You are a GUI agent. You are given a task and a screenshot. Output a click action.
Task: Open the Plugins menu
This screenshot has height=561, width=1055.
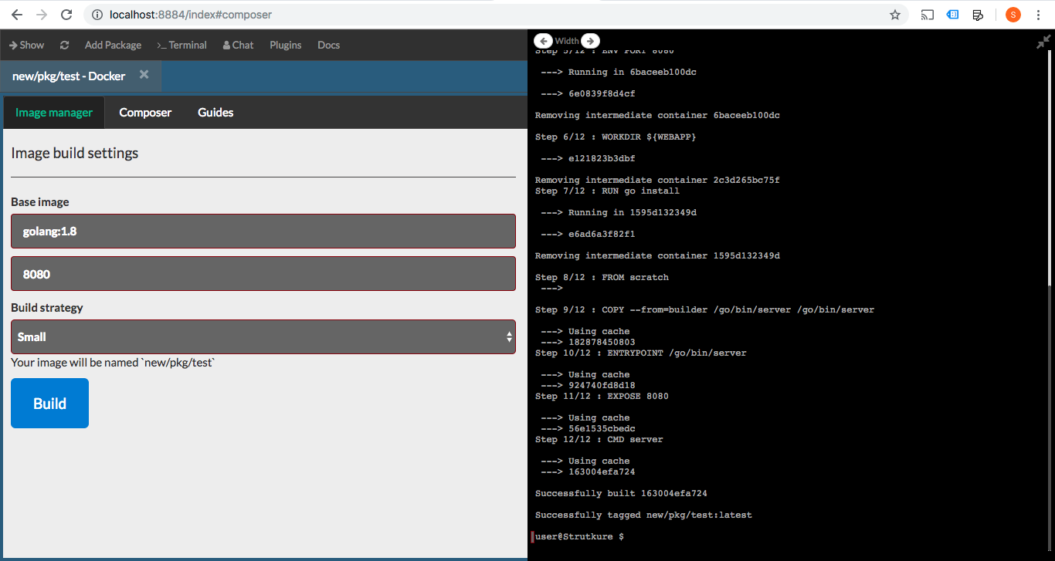(x=286, y=45)
